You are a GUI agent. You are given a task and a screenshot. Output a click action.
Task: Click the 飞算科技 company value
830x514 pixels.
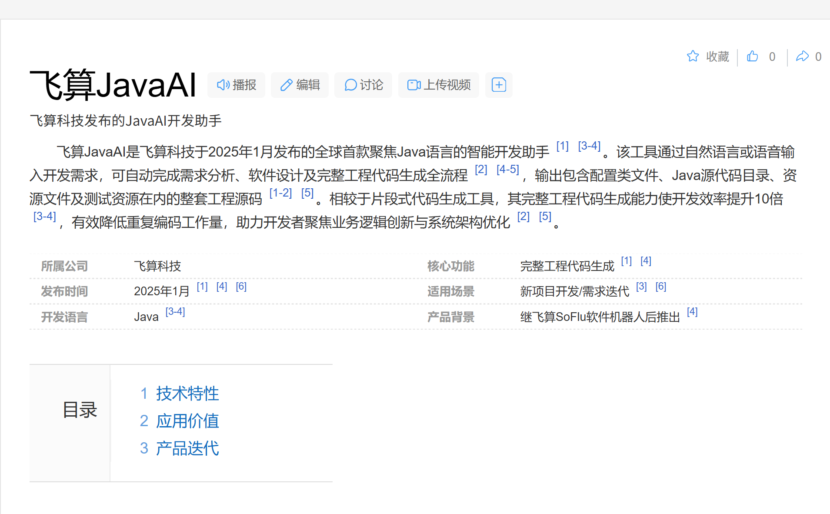pyautogui.click(x=157, y=266)
